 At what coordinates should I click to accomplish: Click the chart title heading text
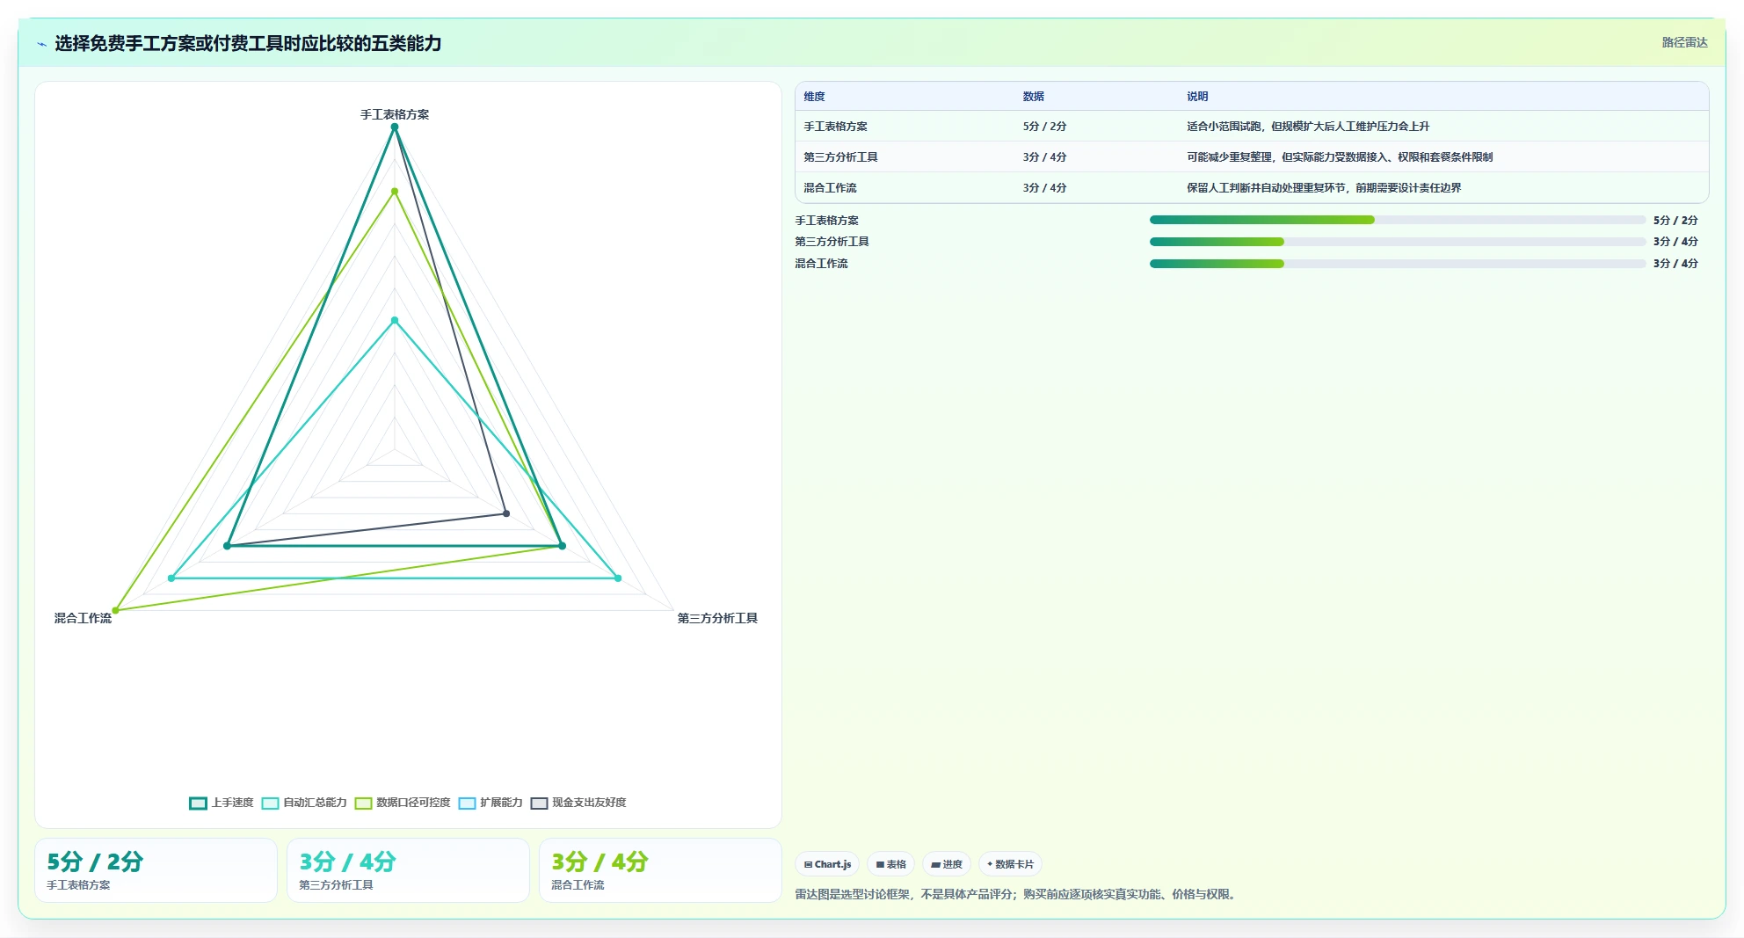tap(248, 43)
